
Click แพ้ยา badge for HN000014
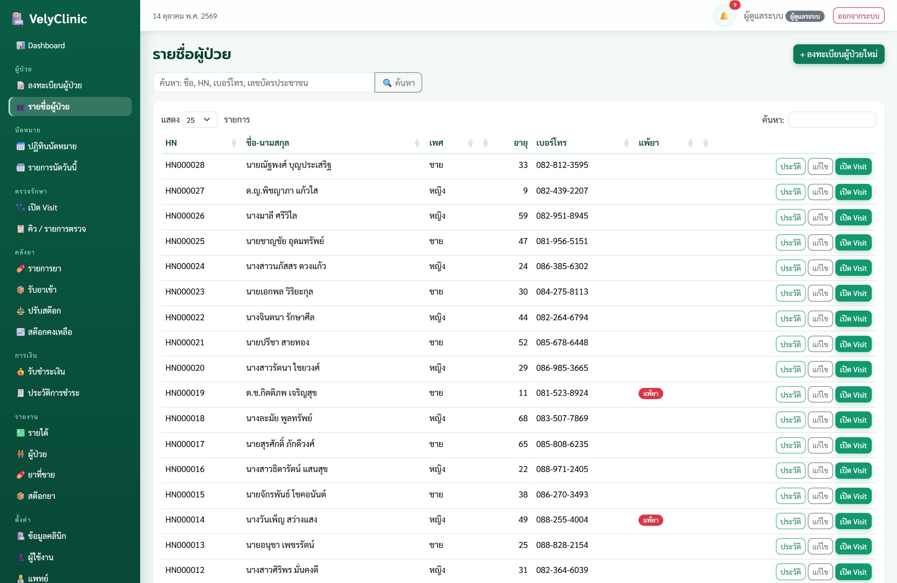[650, 520]
